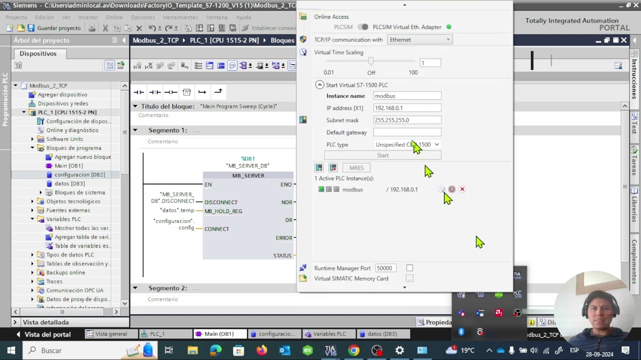Click the open branch arrow icon
This screenshot has height=360, width=641.
pos(202,92)
